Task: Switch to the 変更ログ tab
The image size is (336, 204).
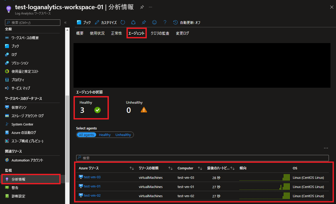Action: click(182, 33)
